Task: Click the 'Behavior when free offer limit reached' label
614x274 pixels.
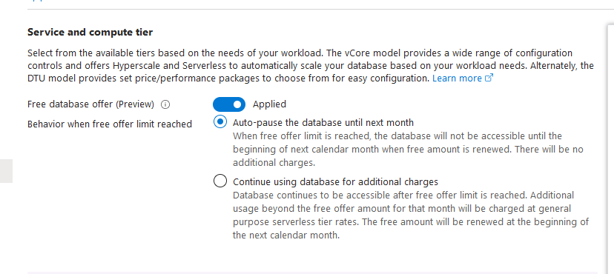Action: pos(110,124)
